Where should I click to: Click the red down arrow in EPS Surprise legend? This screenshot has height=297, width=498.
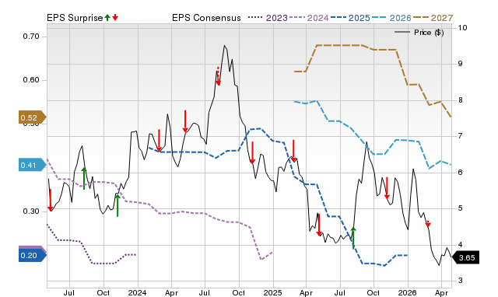[x=115, y=18]
